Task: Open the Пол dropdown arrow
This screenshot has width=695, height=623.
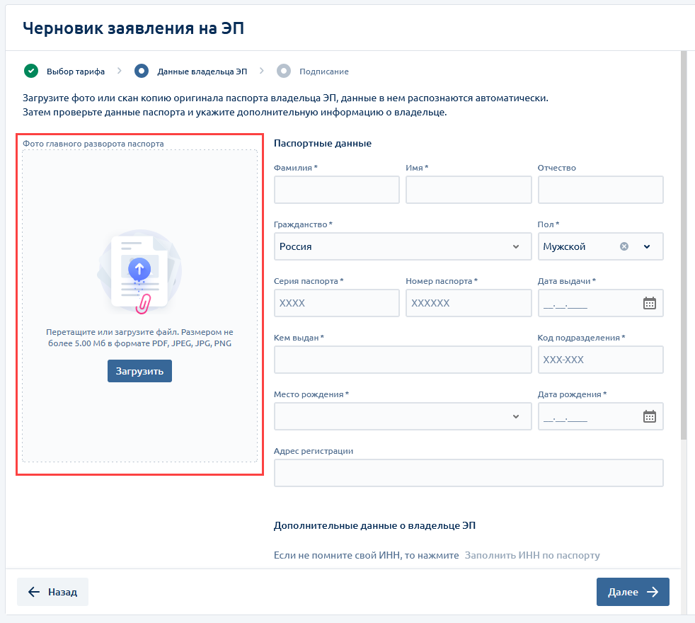Action: (647, 246)
